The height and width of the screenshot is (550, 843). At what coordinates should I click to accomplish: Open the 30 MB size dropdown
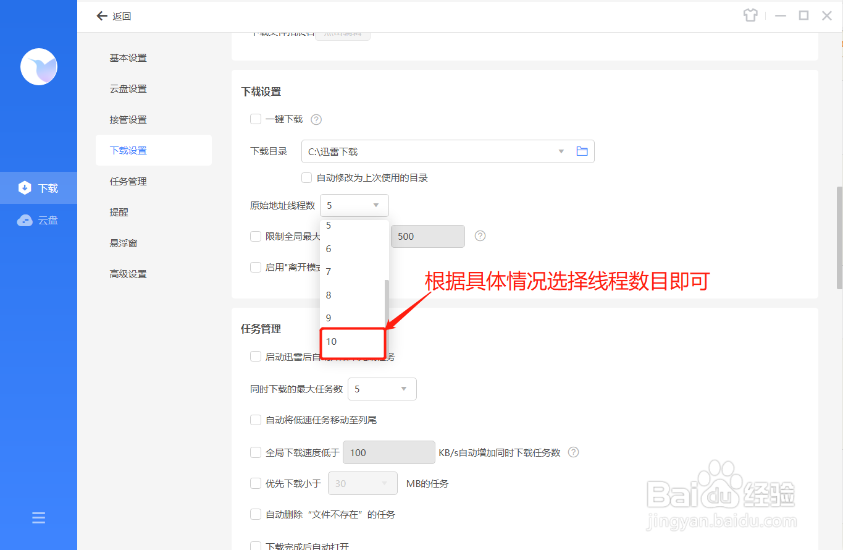click(363, 483)
